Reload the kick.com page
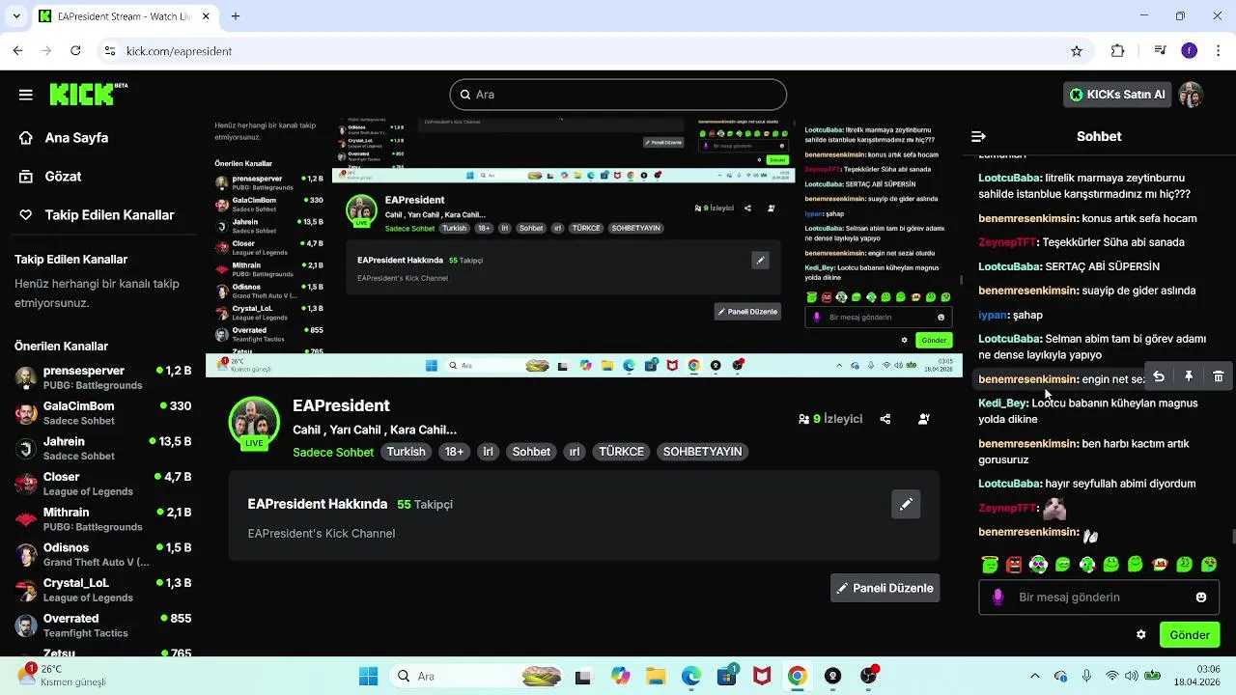This screenshot has width=1236, height=695. pyautogui.click(x=76, y=51)
